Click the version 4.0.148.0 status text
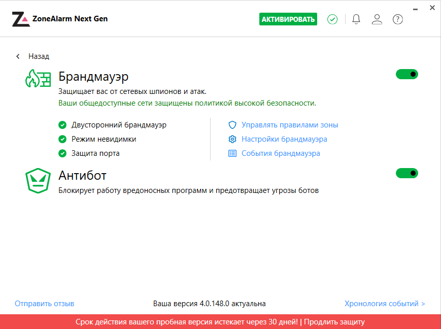Image resolution: width=441 pixels, height=329 pixels. (x=209, y=304)
